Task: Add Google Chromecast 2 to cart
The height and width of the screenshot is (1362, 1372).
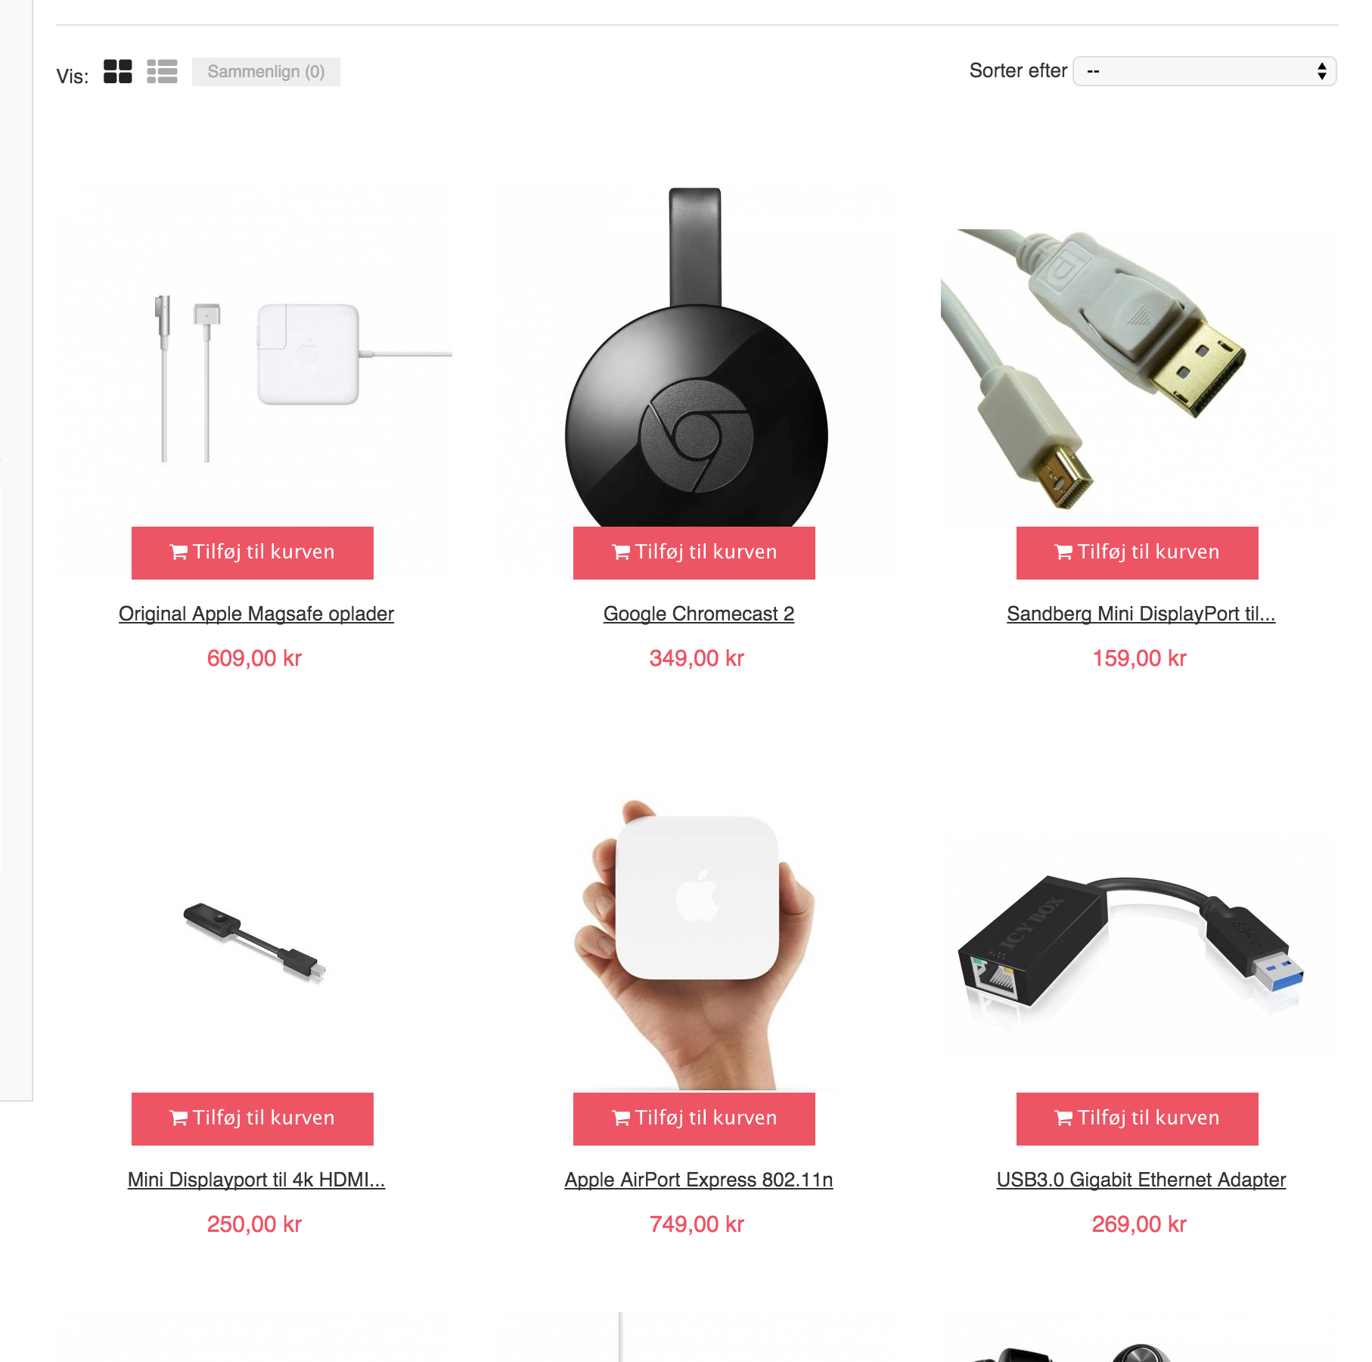Action: (x=694, y=553)
